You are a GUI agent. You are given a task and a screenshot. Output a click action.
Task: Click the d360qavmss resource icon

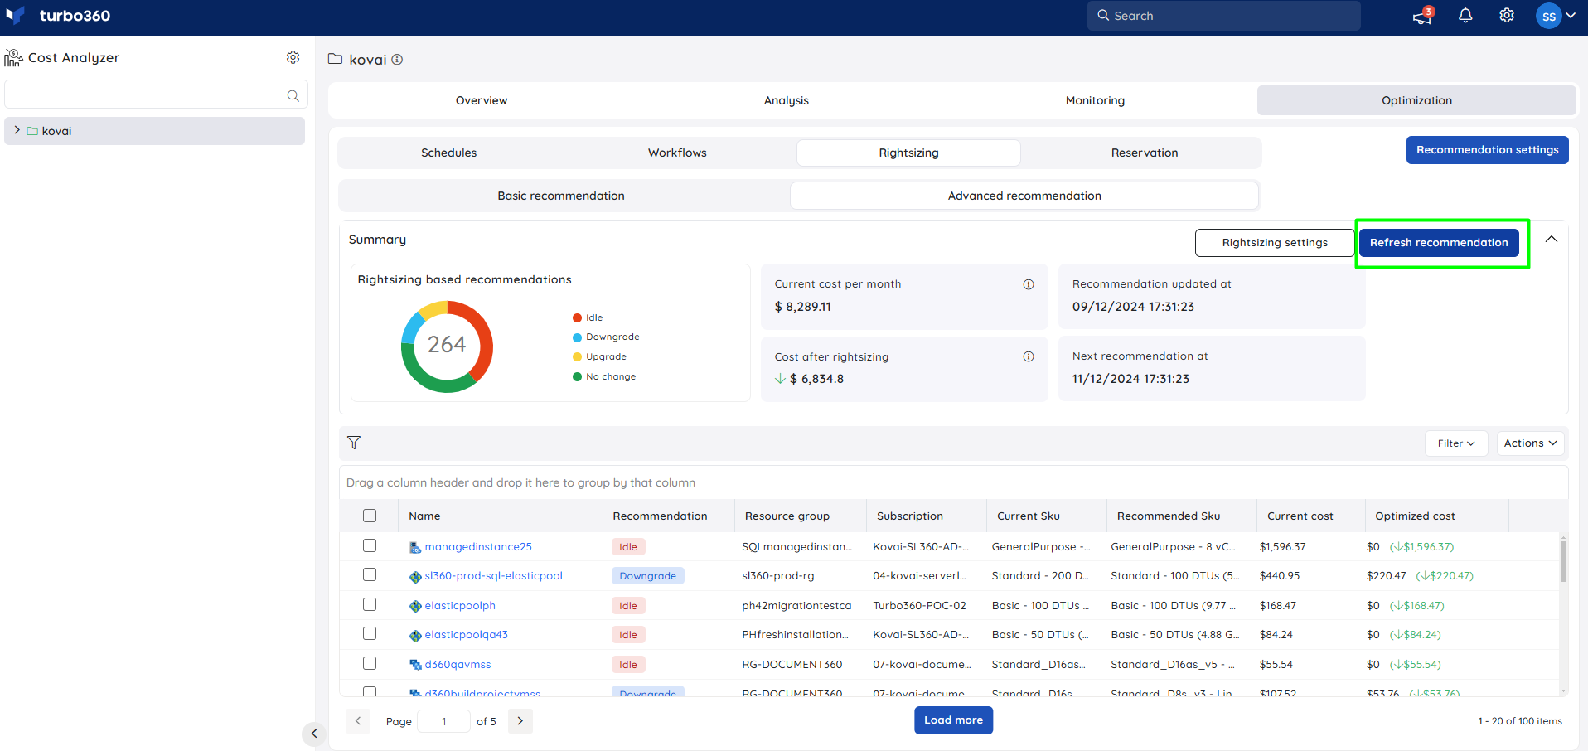coord(415,665)
